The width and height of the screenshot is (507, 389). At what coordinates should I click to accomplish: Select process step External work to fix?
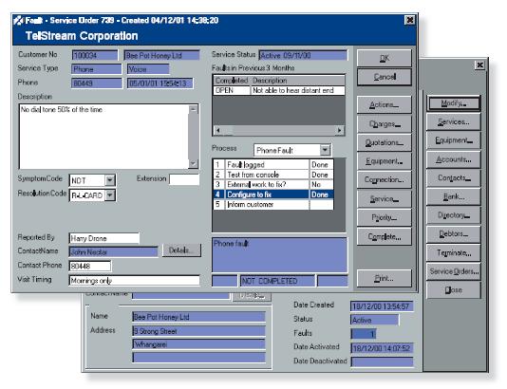pos(273,185)
